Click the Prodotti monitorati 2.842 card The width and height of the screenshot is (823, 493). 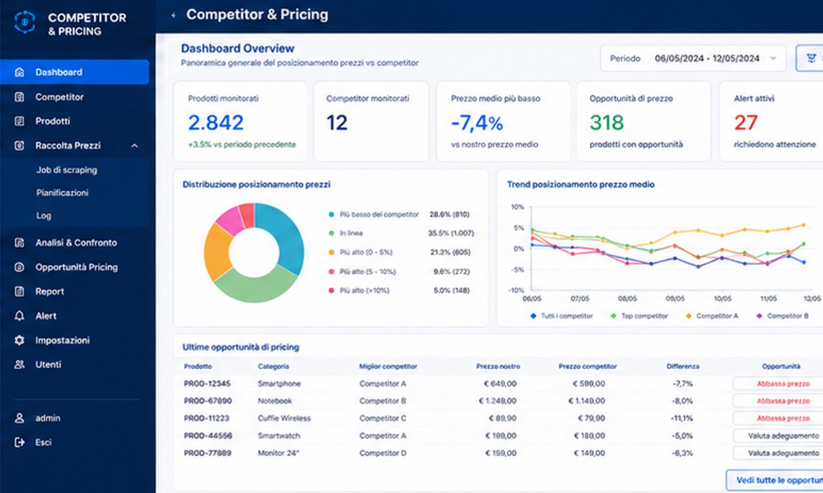point(241,121)
